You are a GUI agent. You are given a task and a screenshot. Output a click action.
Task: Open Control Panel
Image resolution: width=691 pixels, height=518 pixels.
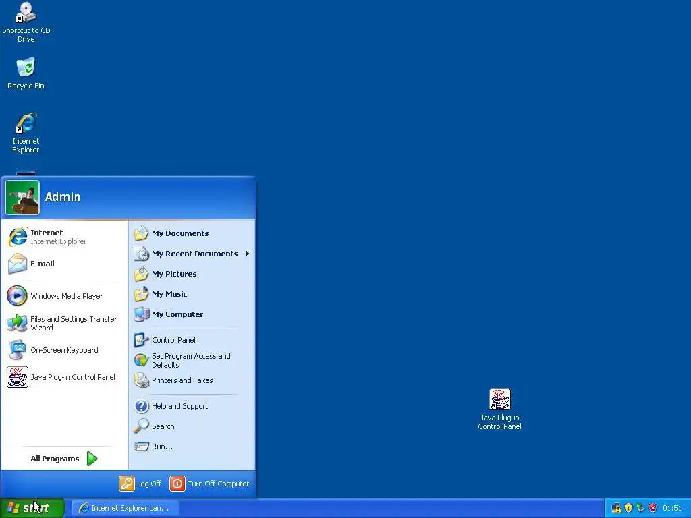click(192, 340)
